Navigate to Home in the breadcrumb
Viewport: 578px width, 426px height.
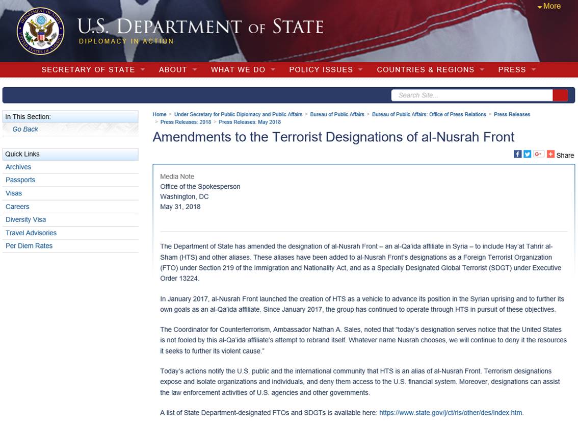(x=160, y=114)
